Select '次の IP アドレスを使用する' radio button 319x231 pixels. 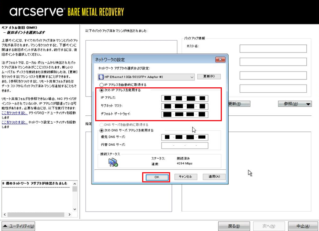tap(101, 90)
